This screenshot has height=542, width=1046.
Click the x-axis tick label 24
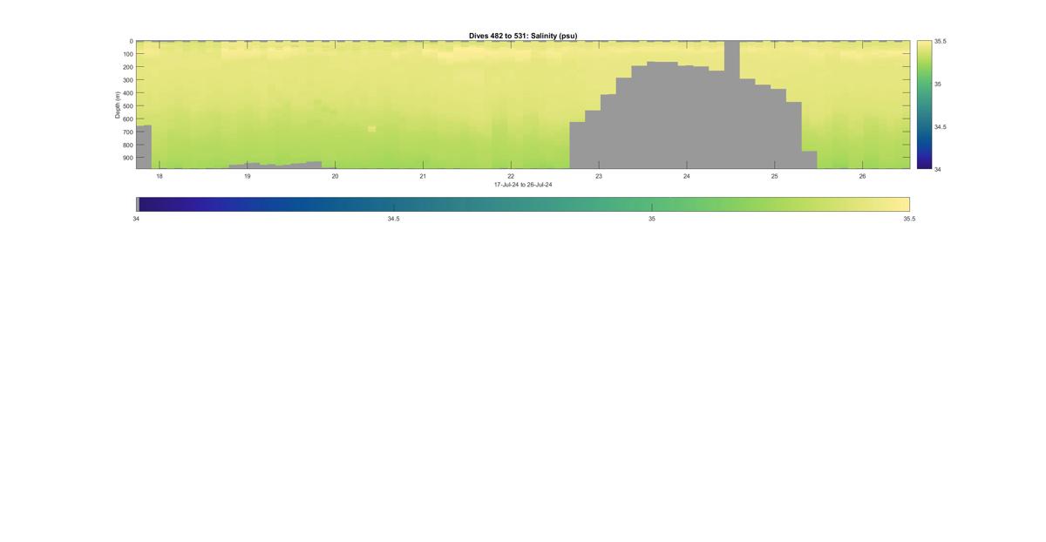687,176
